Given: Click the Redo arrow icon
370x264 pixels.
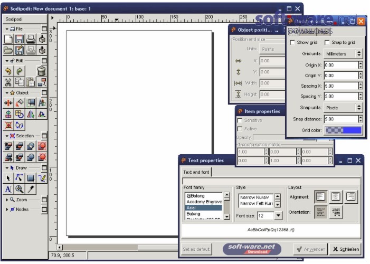Looking at the screenshot, I should point(20,71).
